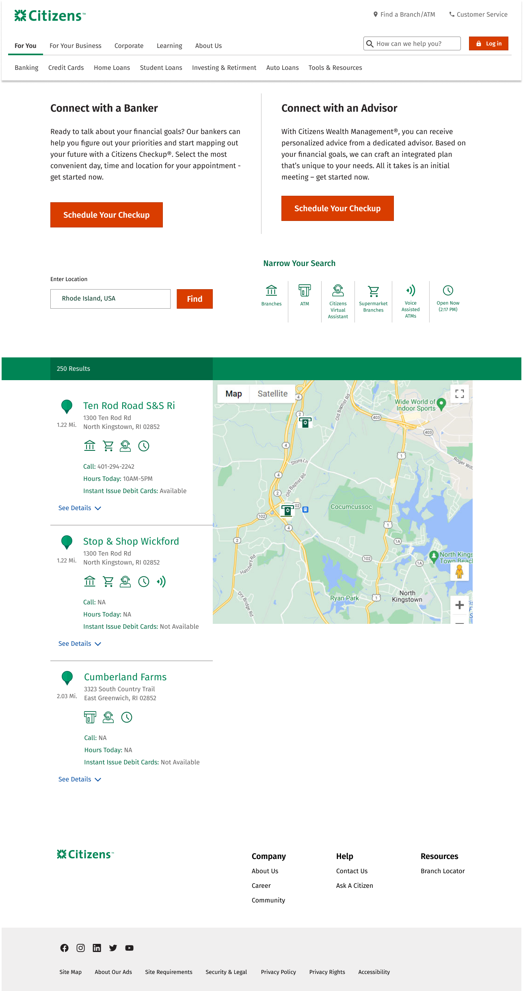Click the Street View pegman icon
The image size is (523, 991).
click(x=459, y=572)
